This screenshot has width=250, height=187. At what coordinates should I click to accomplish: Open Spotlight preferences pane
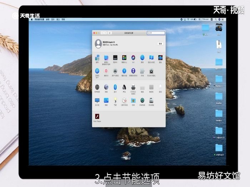pyautogui.click(x=142, y=58)
